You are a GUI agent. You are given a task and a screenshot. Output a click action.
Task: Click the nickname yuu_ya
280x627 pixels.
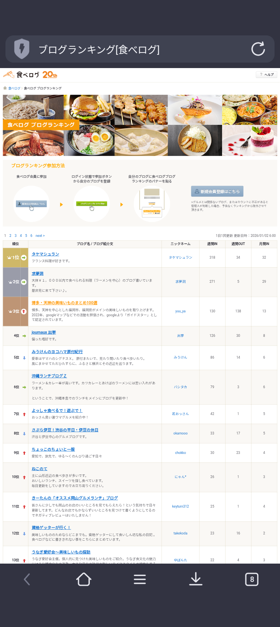[x=180, y=311]
